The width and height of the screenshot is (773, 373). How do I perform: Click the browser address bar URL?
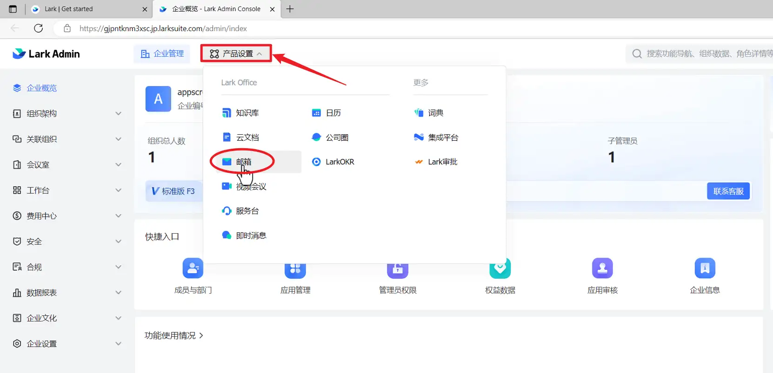click(163, 28)
